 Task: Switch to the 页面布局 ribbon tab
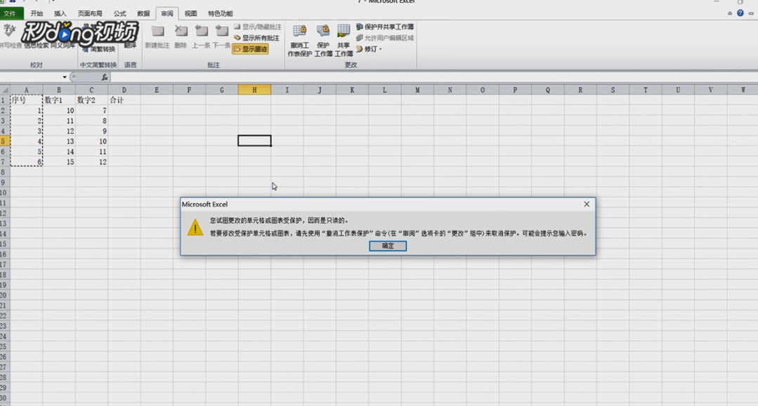90,13
